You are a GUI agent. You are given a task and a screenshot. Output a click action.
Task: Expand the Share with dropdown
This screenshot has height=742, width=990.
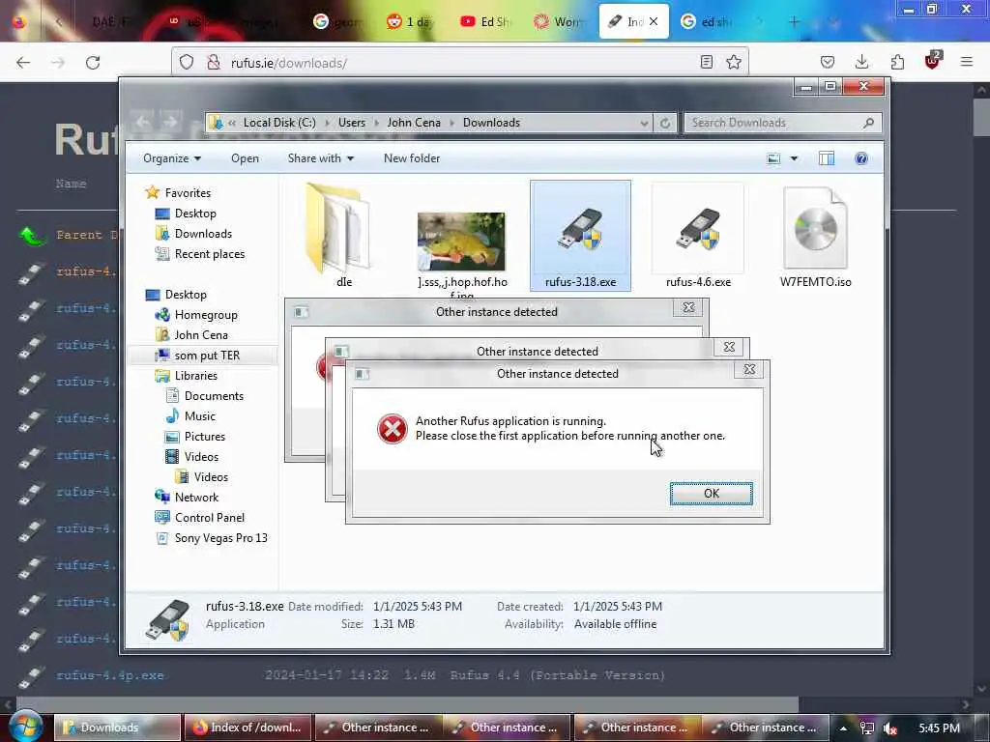point(321,158)
